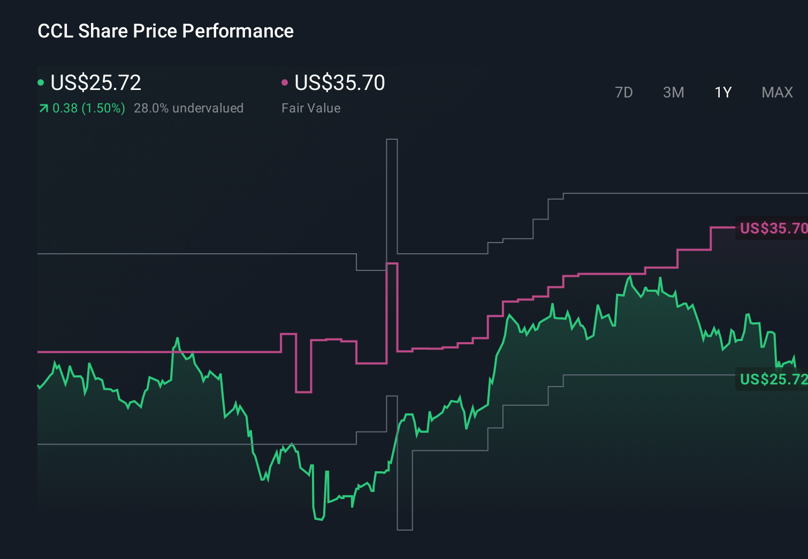This screenshot has height=559, width=808.
Task: Select the US$35.70 price tag on the chart
Action: [x=773, y=228]
